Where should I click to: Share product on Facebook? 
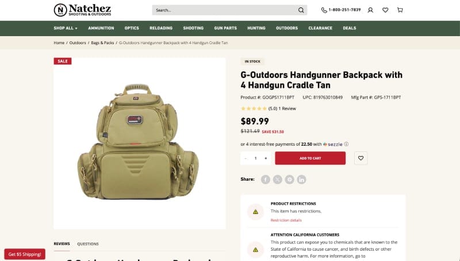click(266, 180)
